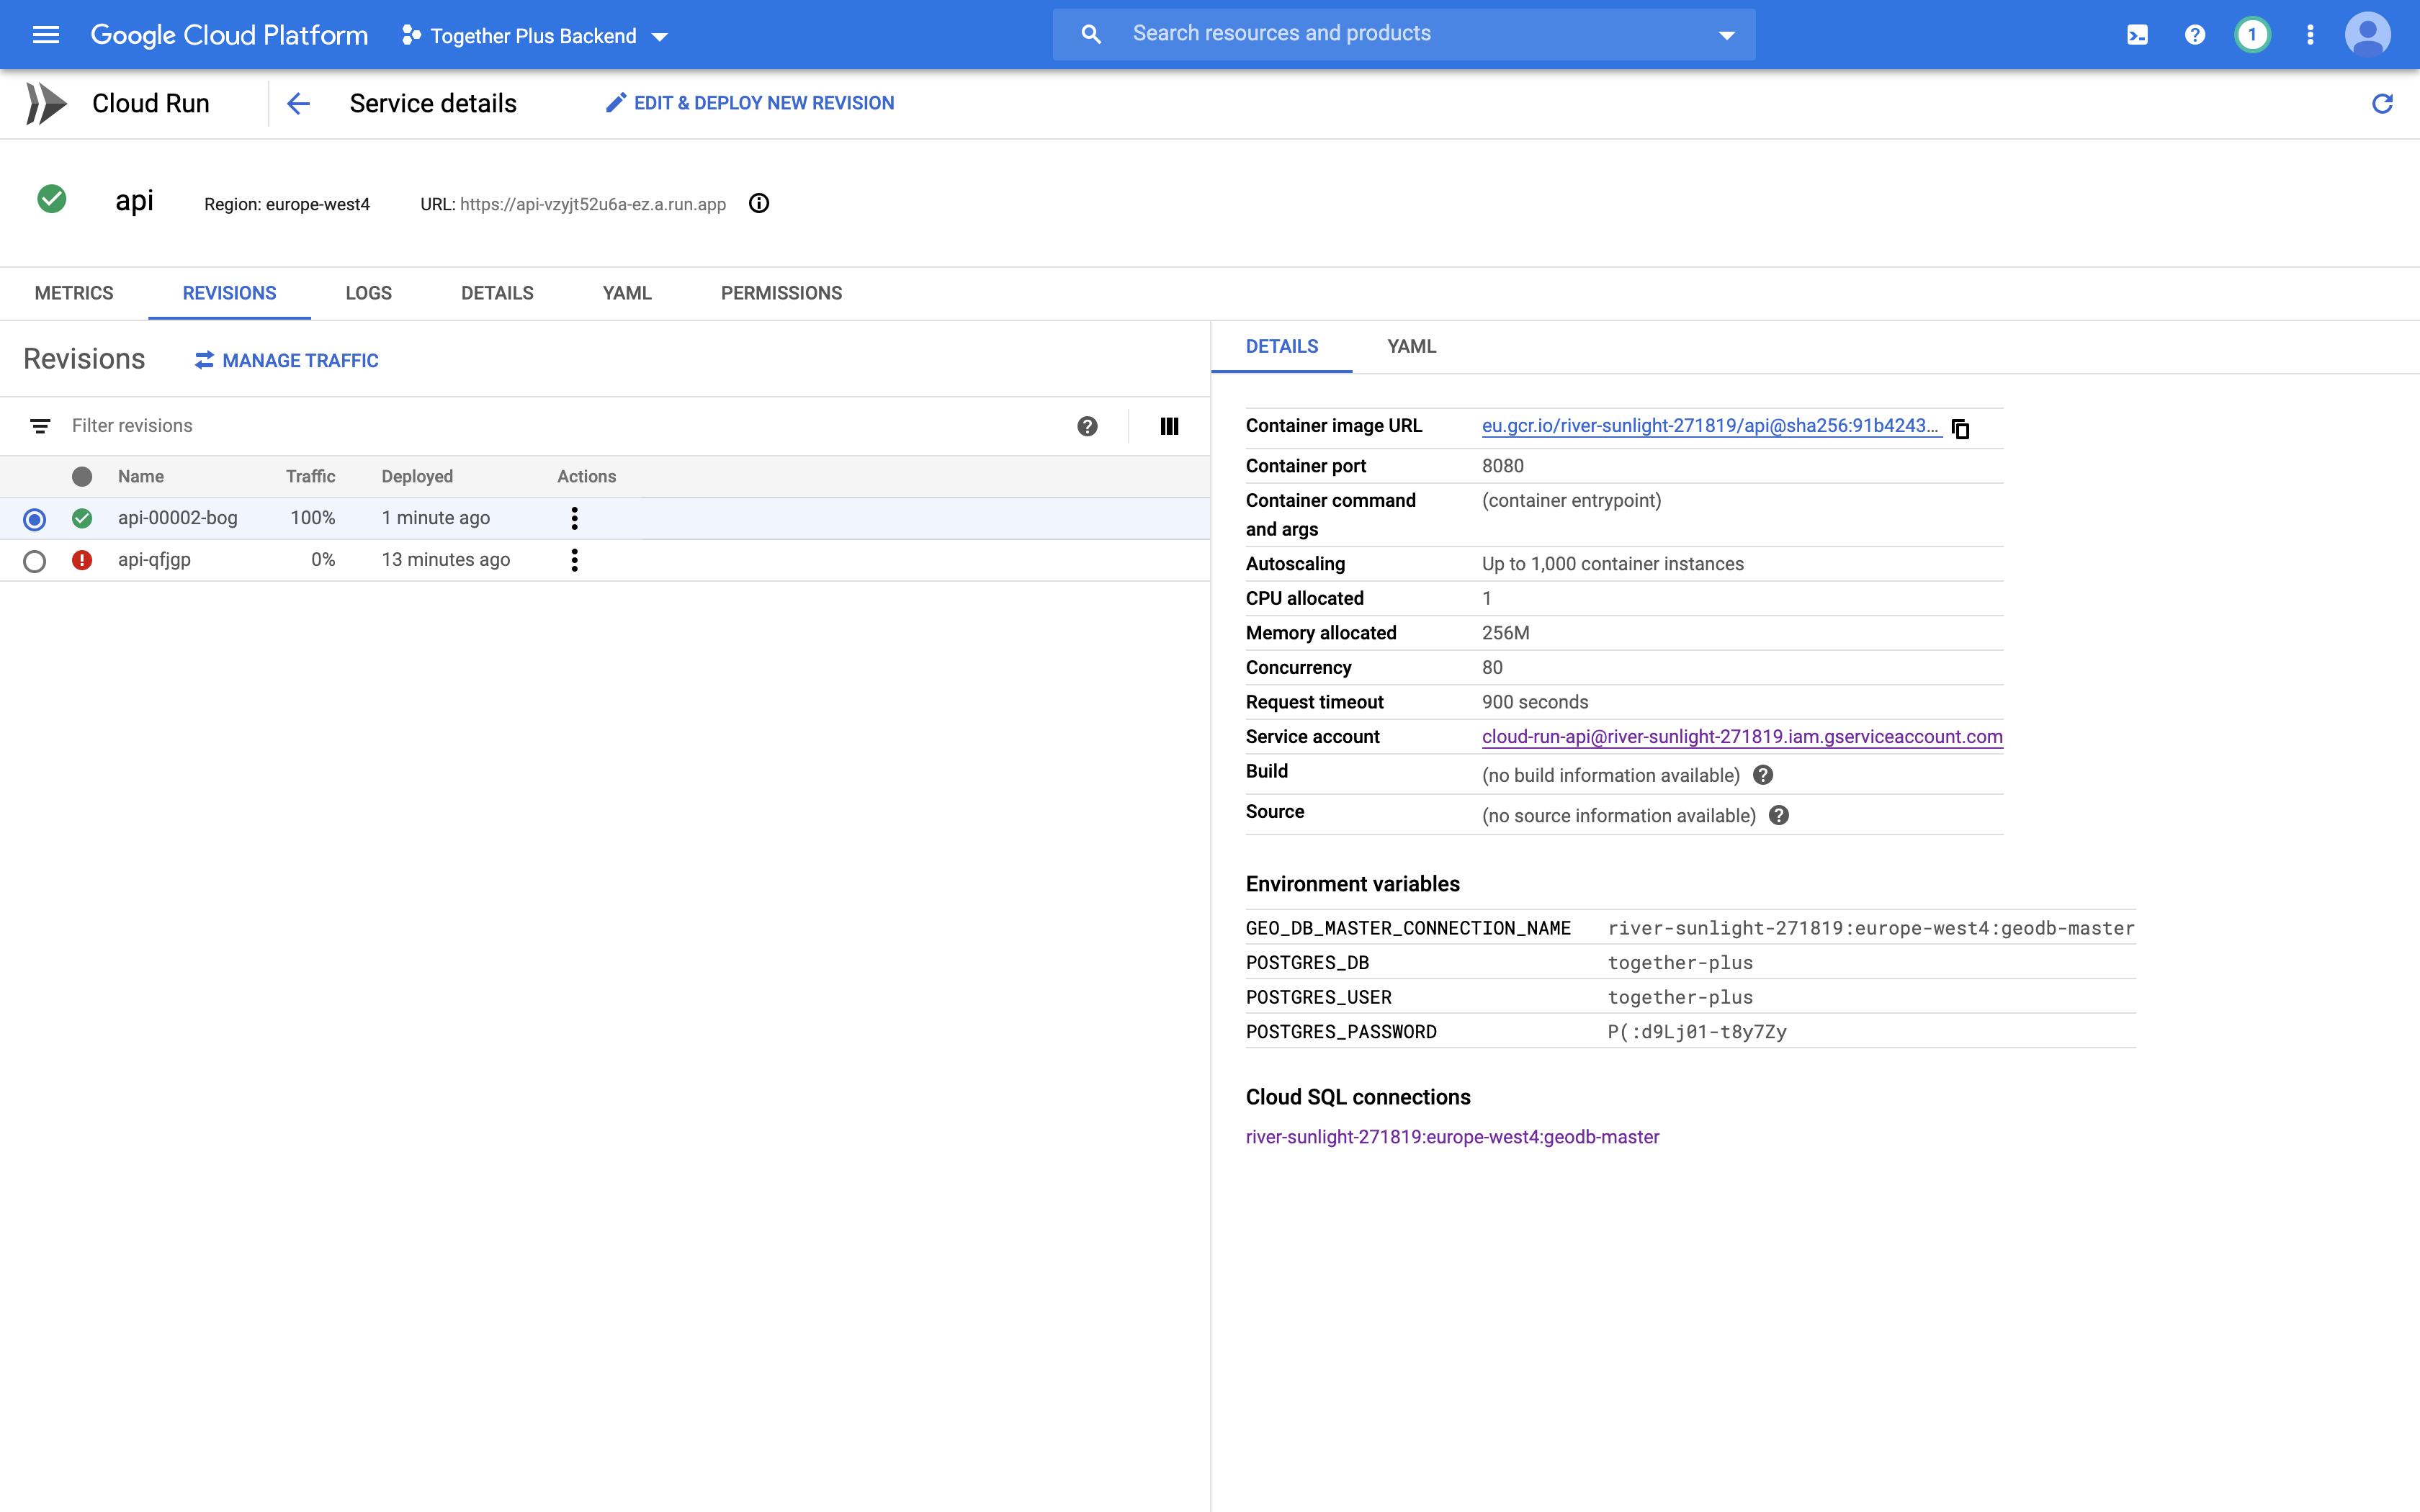The image size is (2420, 1512).
Task: Open the hamburger navigation menu
Action: point(46,35)
